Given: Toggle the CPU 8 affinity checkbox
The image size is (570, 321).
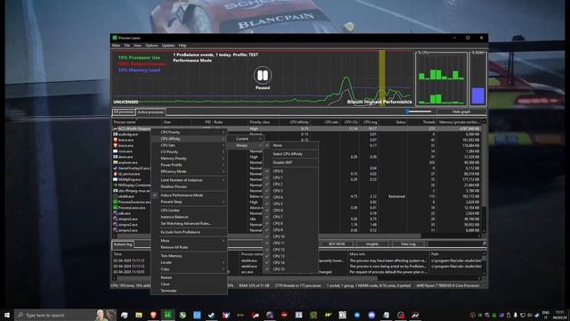Looking at the screenshot, I should [267, 224].
